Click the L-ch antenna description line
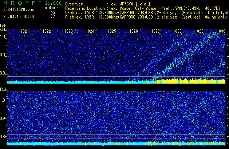Screen dimensions: 229x149 pyautogui.click(x=147, y=13)
